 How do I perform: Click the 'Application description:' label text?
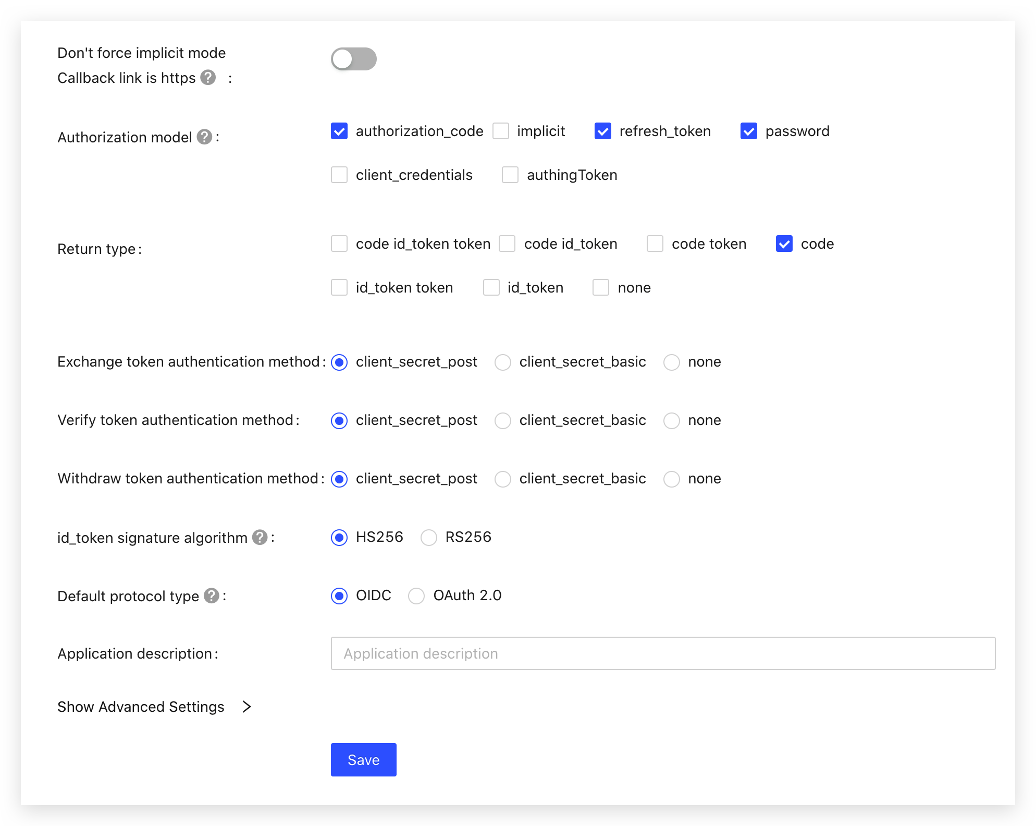click(138, 654)
